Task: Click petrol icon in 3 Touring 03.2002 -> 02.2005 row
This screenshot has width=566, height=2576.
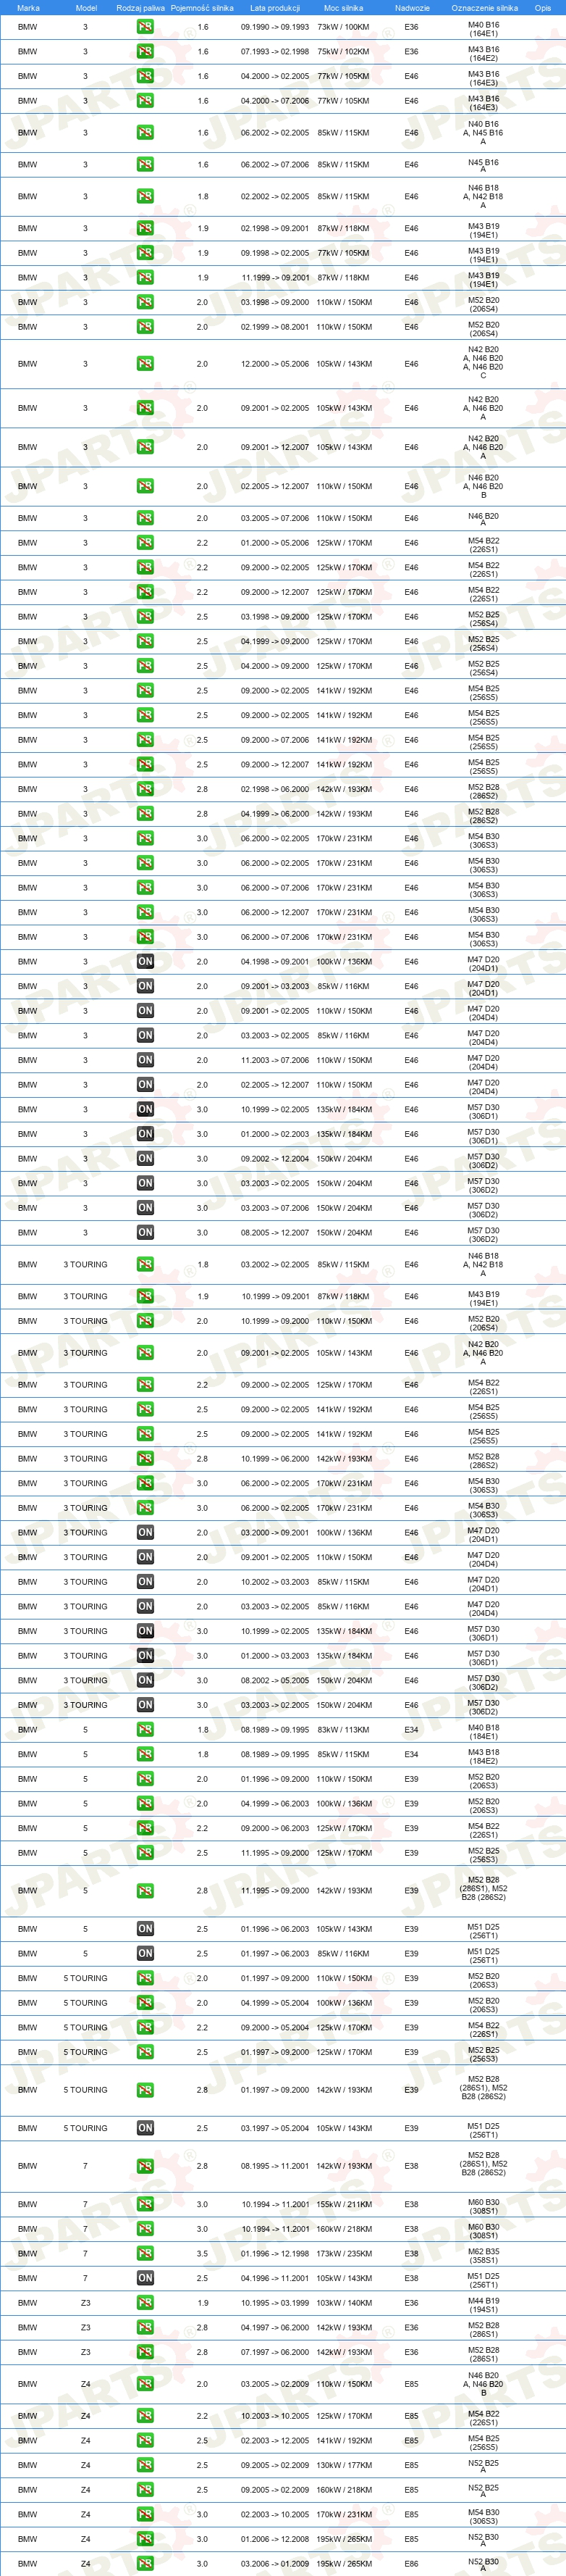Action: click(x=145, y=1265)
